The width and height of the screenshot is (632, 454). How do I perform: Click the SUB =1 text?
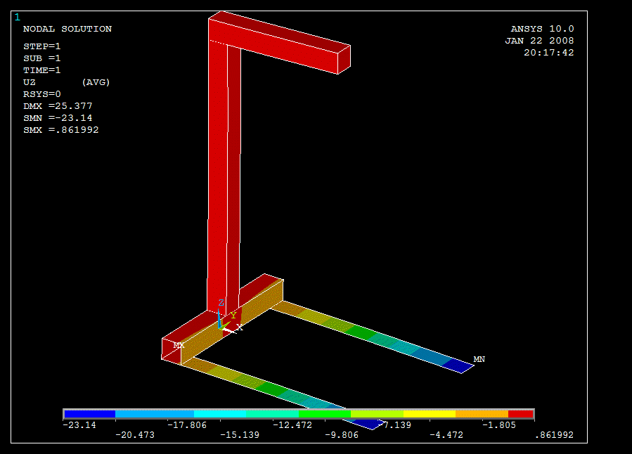(42, 58)
